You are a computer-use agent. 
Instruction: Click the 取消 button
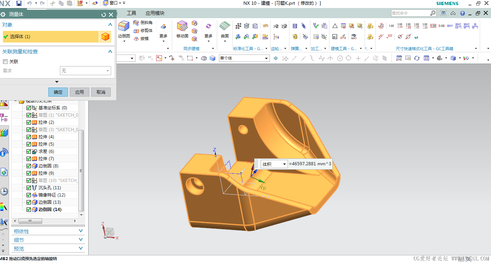point(101,92)
